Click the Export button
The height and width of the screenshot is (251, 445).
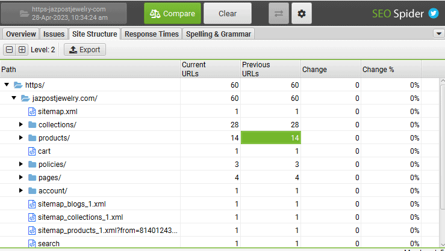[85, 50]
